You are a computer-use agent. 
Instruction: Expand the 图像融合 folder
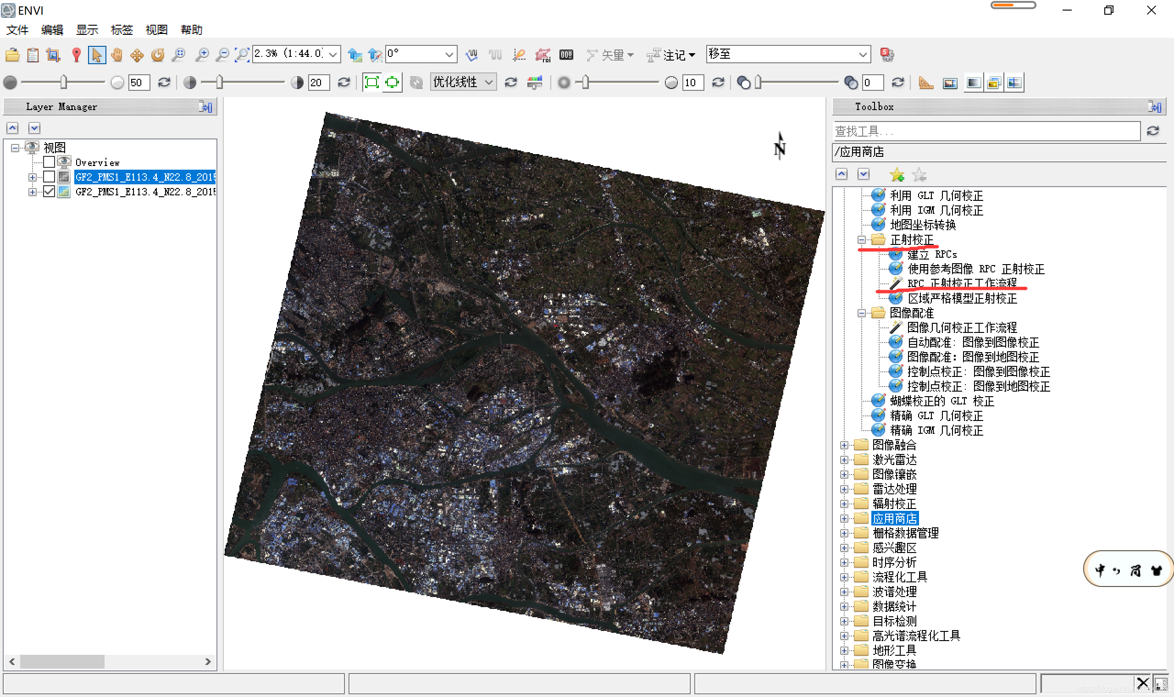tap(844, 445)
